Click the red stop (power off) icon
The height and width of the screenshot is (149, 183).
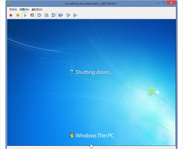click(11, 15)
